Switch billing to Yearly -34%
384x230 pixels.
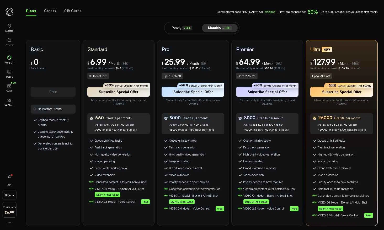point(182,28)
